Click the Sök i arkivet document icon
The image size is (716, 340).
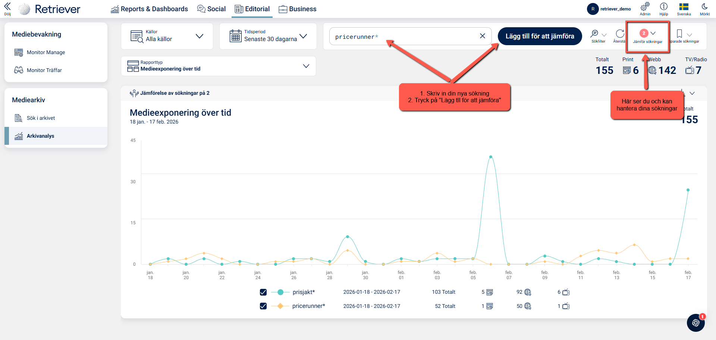(x=19, y=118)
